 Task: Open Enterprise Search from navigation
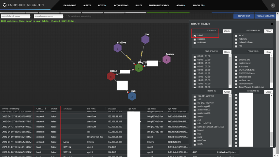point(159,5)
